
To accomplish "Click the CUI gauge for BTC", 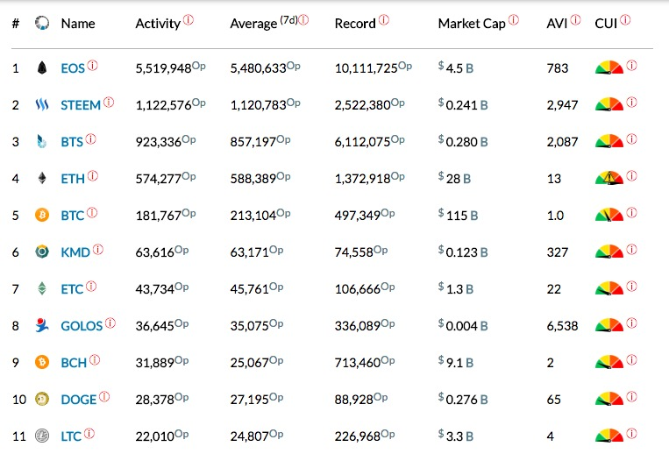I will [609, 215].
